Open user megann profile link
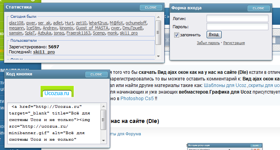Viewport: 280px width, 150px height. click(x=17, y=28)
